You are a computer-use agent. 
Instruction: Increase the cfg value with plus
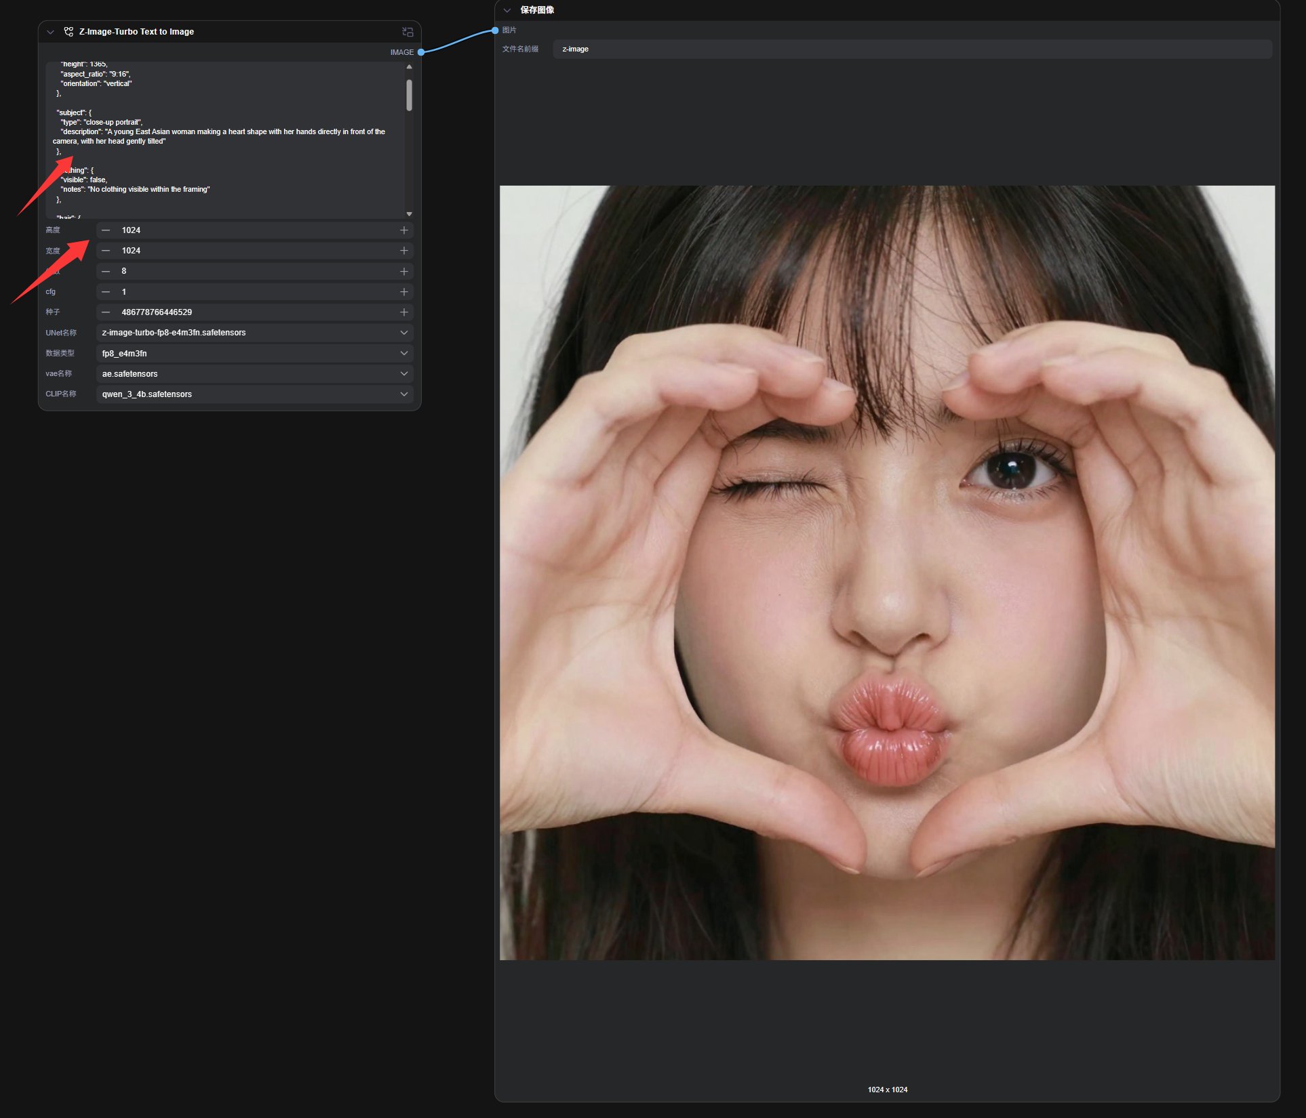[x=404, y=292]
